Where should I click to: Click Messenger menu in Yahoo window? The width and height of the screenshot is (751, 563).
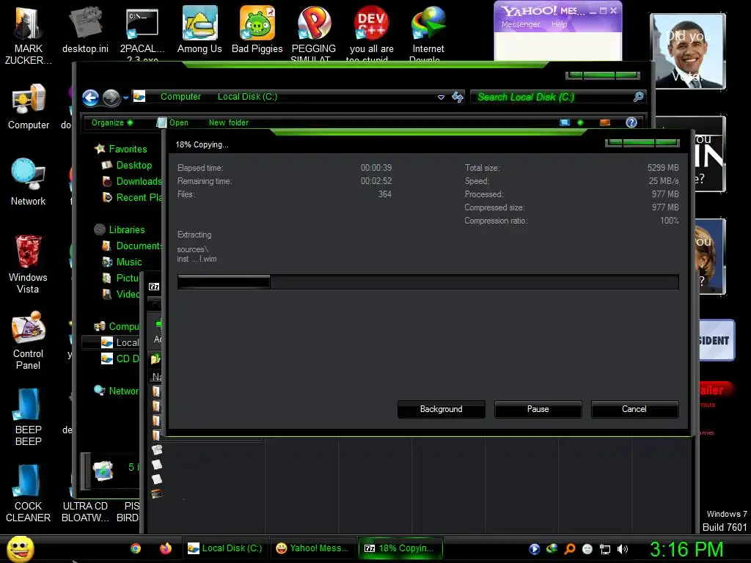(520, 24)
